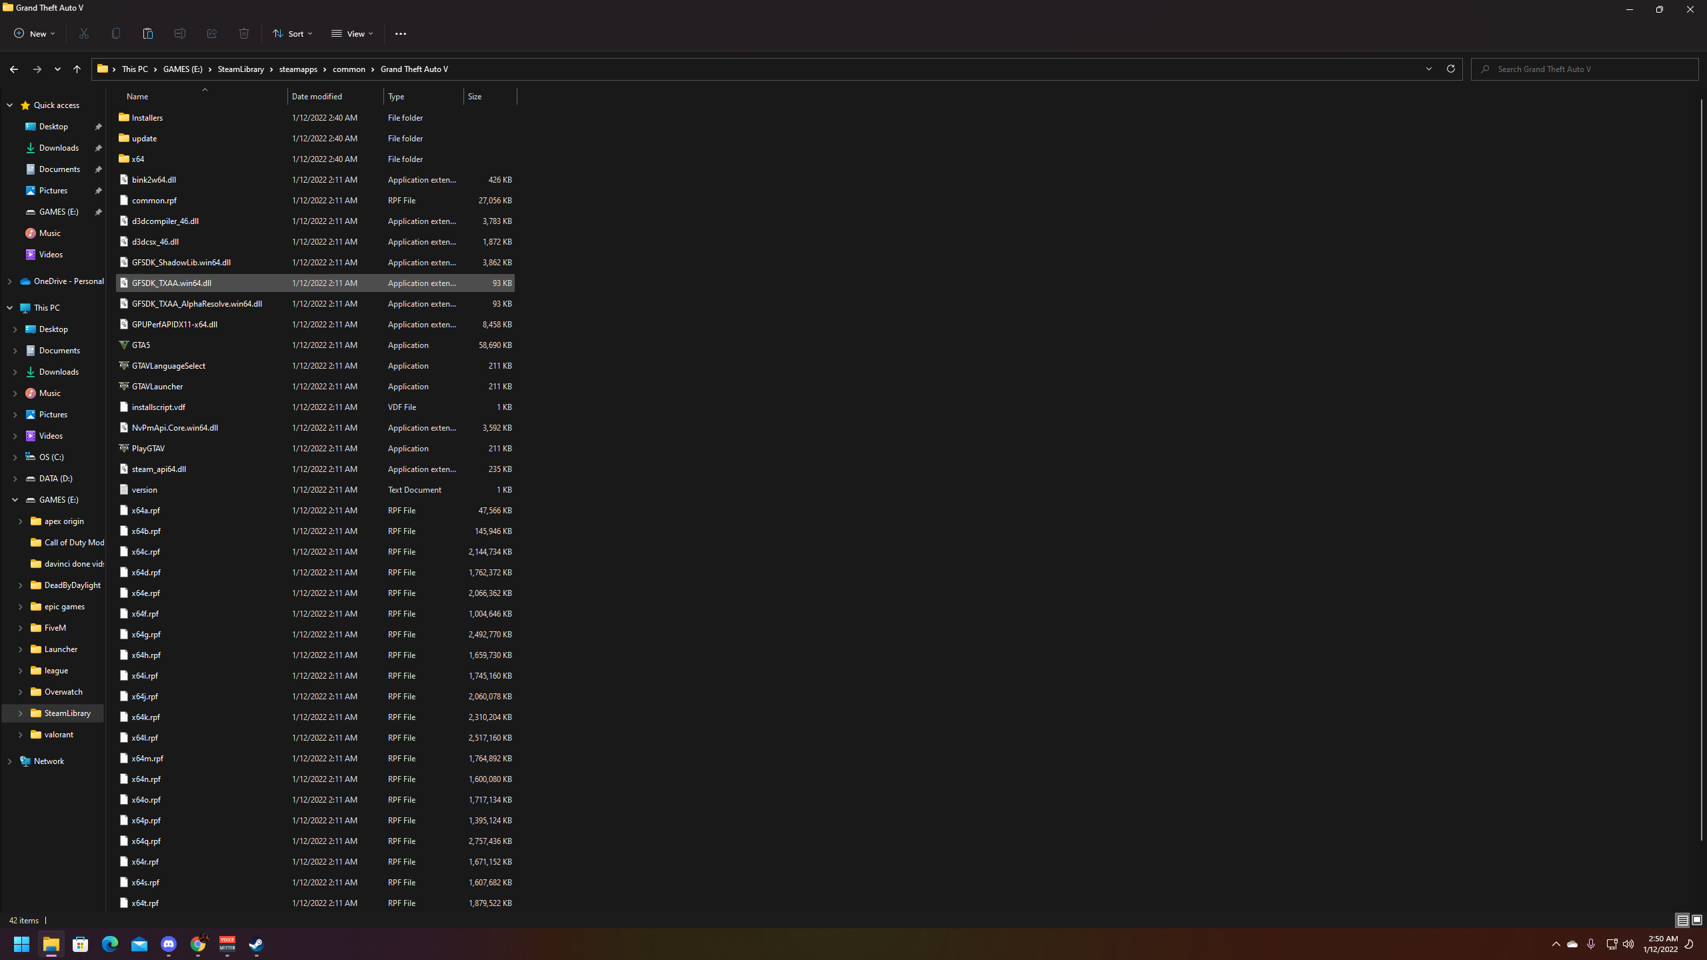The height and width of the screenshot is (960, 1707).
Task: Open the clock and date flyout
Action: 1660,944
